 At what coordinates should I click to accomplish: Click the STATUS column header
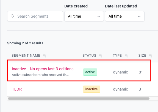point(89,56)
